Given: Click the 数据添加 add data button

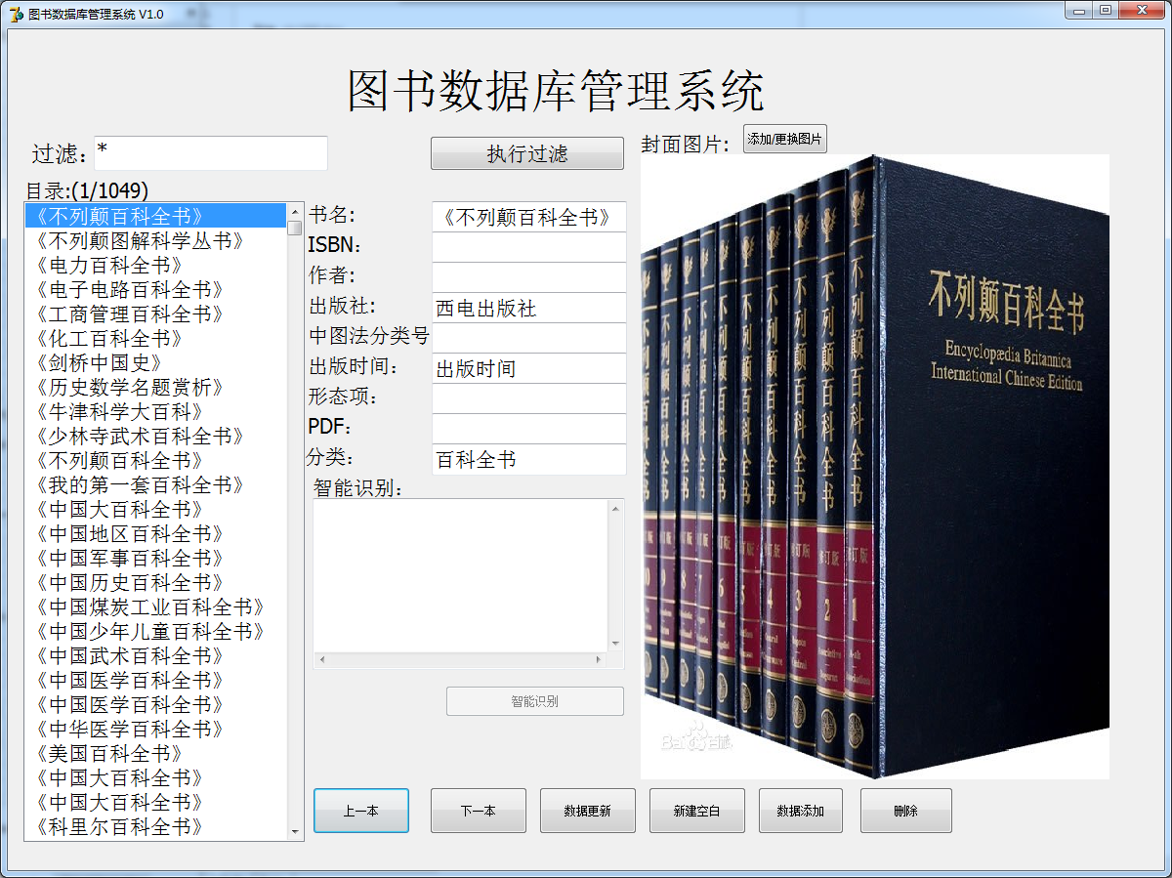Looking at the screenshot, I should click(800, 810).
